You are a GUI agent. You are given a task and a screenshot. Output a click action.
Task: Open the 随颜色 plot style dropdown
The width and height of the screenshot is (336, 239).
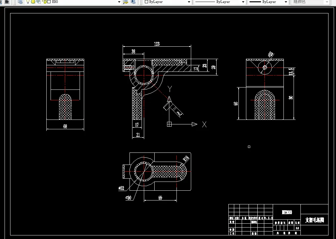(x=327, y=2)
